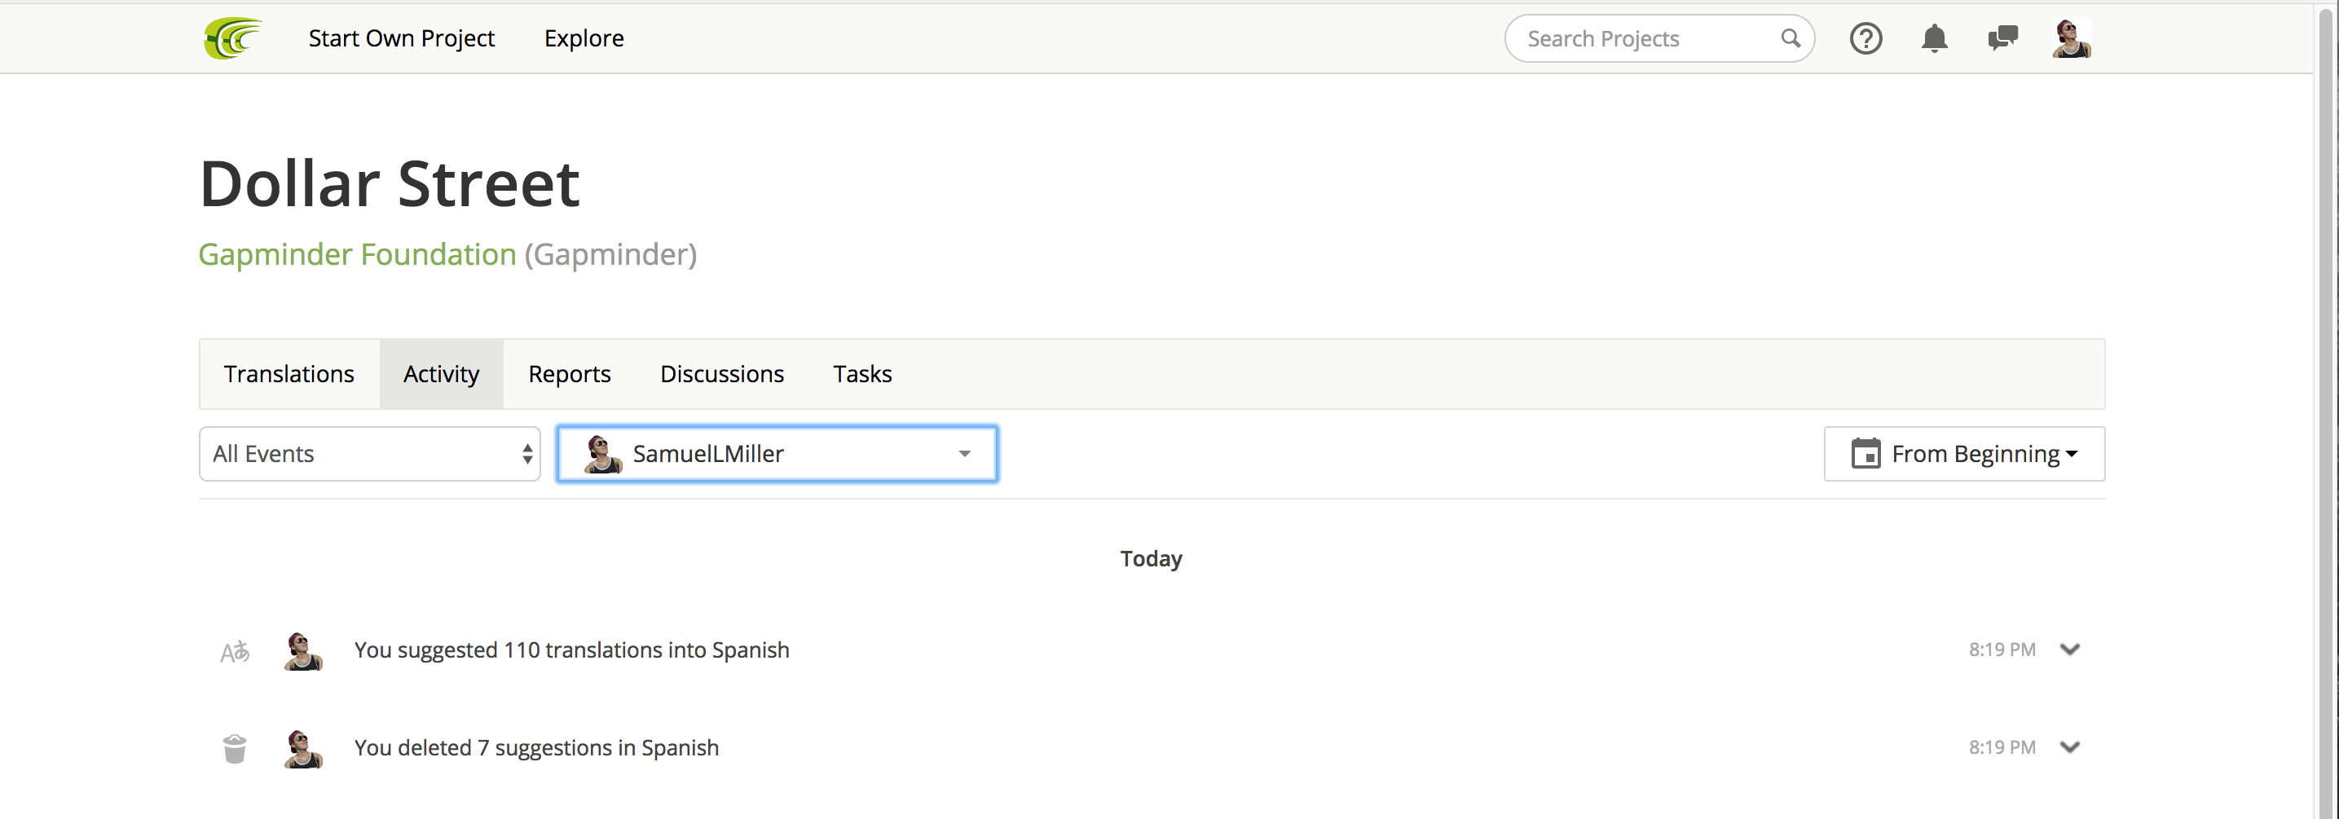Click Start Own Project link

tap(401, 38)
